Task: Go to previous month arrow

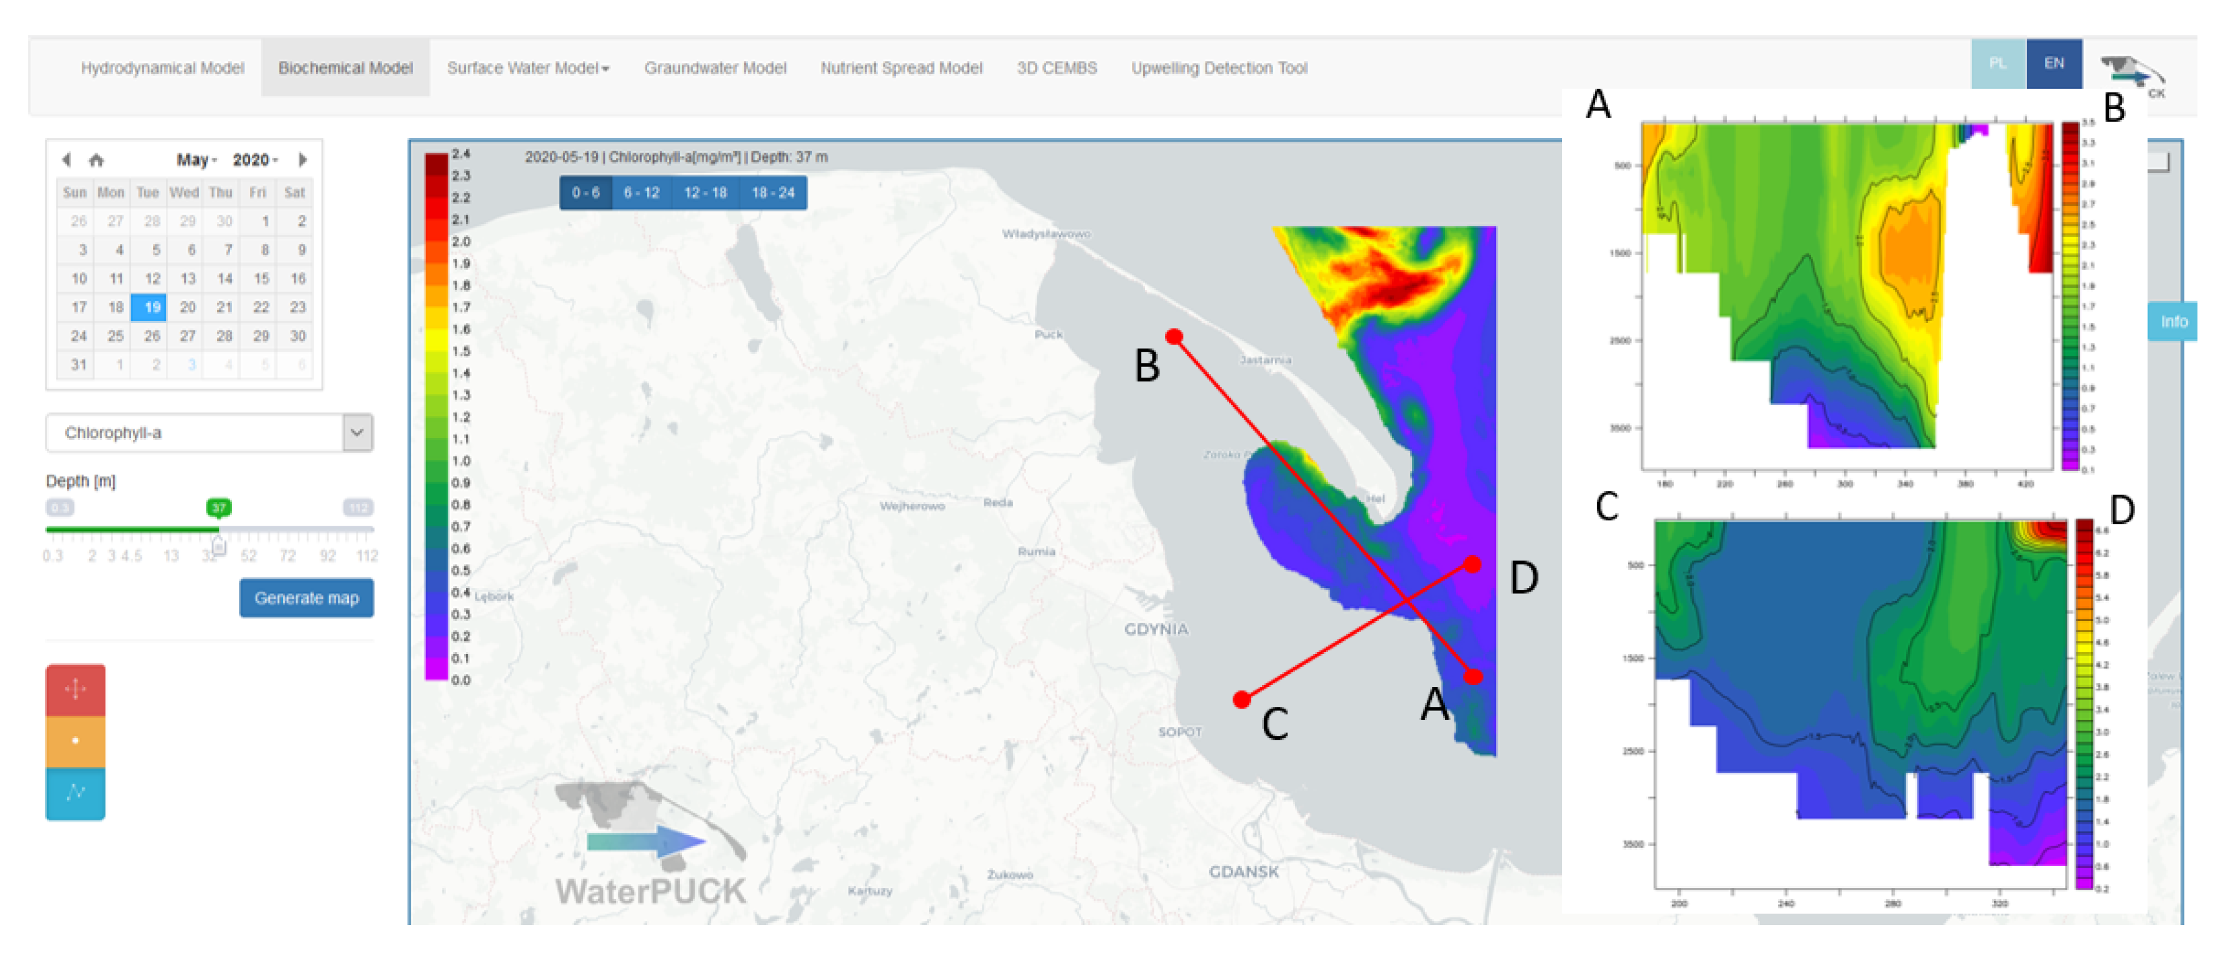Action: (66, 161)
